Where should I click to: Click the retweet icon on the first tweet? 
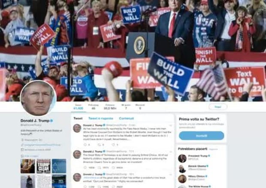[x=99, y=145]
